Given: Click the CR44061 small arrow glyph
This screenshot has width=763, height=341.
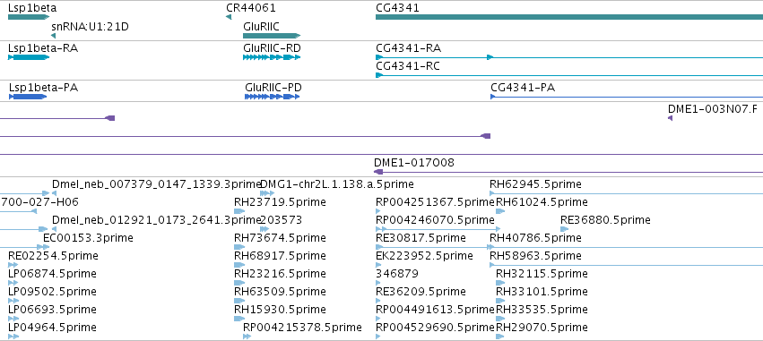Looking at the screenshot, I should (229, 17).
